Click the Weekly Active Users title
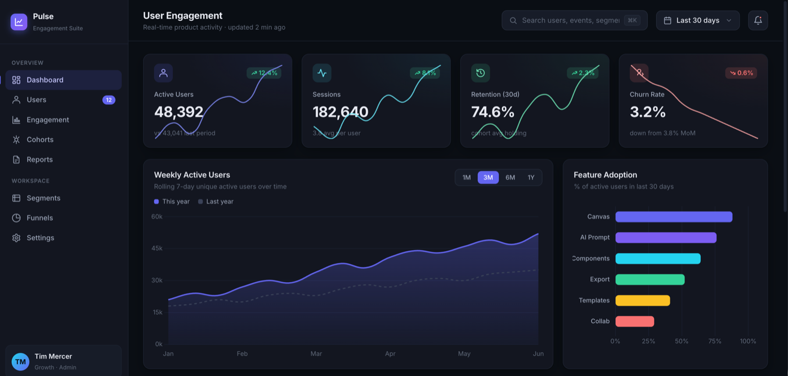Screen dimensions: 788x376 [192, 175]
